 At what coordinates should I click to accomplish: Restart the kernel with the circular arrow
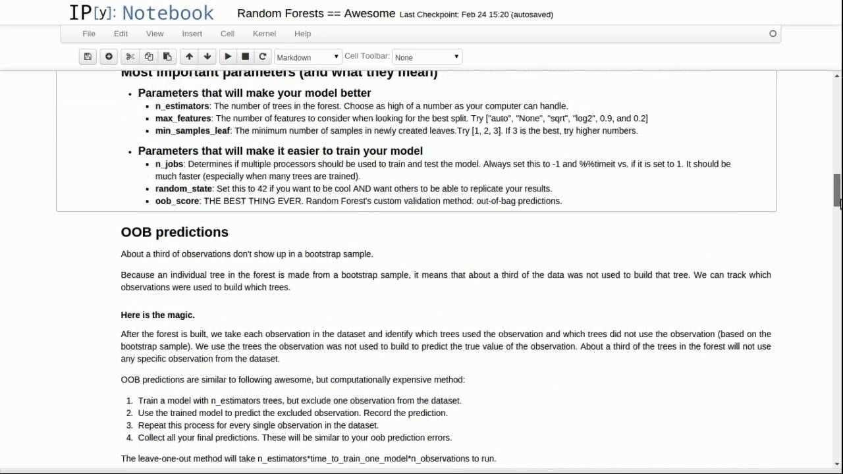coord(263,57)
